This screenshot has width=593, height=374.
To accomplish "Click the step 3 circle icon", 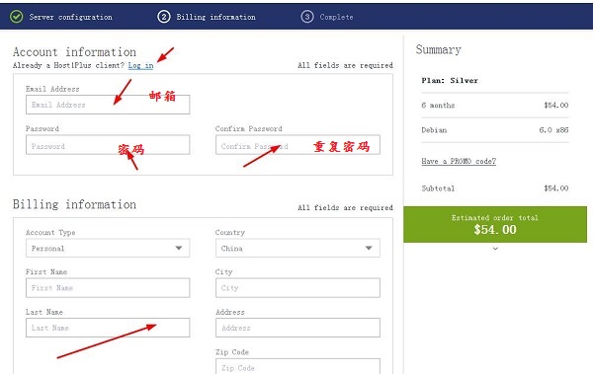I will (x=307, y=17).
